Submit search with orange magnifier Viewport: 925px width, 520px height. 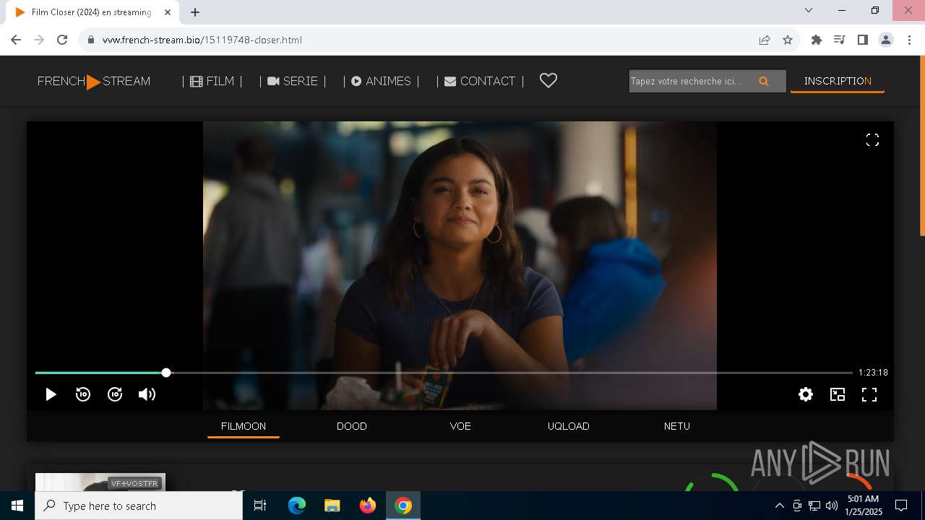[764, 81]
